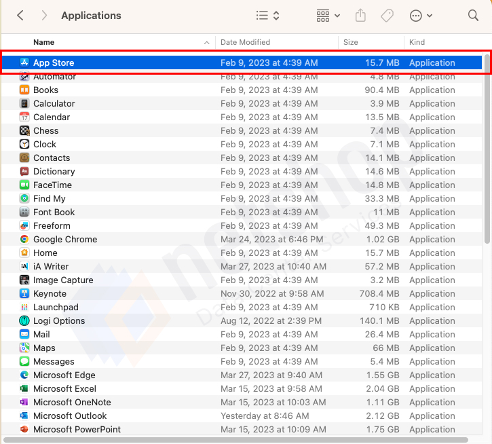Toggle the Name sort direction arrow
Image resolution: width=492 pixels, height=444 pixels.
[207, 42]
